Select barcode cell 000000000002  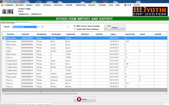pyautogui.click(x=28, y=41)
